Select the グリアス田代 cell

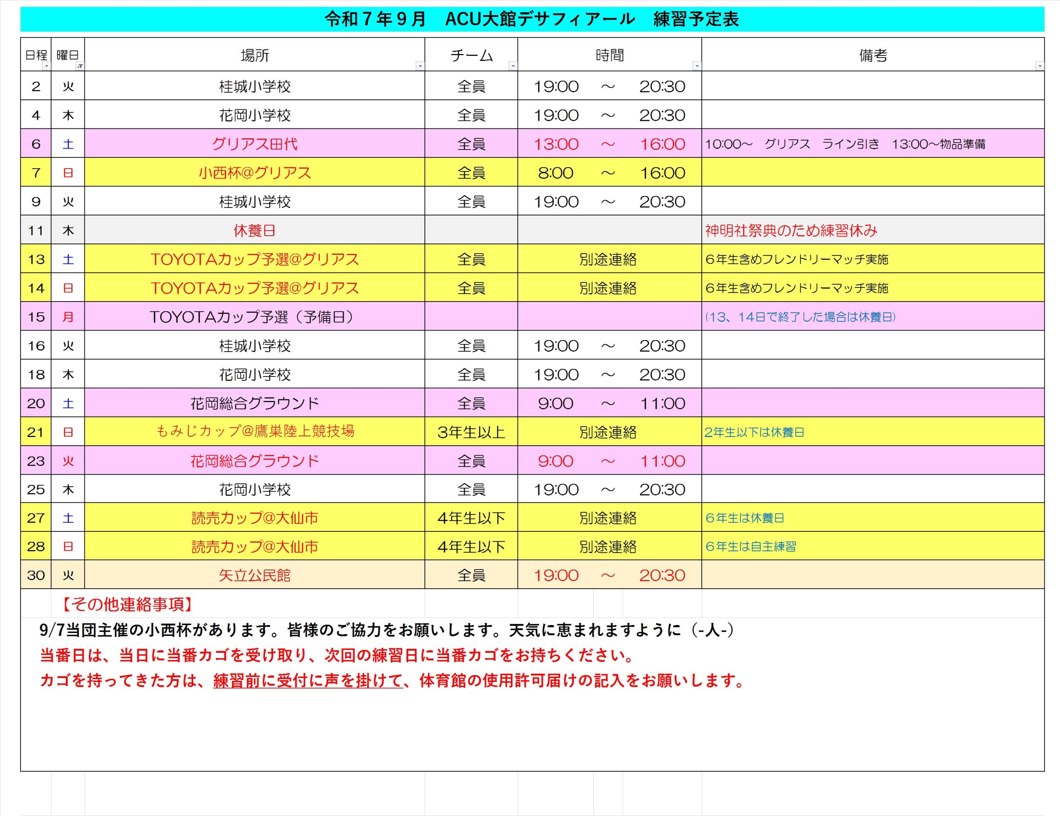255,144
